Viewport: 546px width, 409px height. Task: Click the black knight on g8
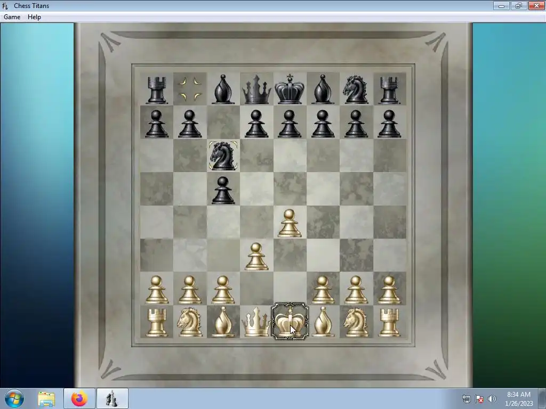pos(356,89)
